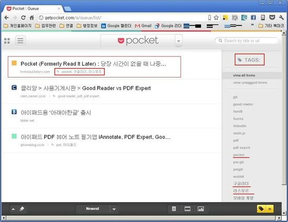Filter by linkedin tag
The height and width of the screenshot is (222, 288).
point(240,126)
